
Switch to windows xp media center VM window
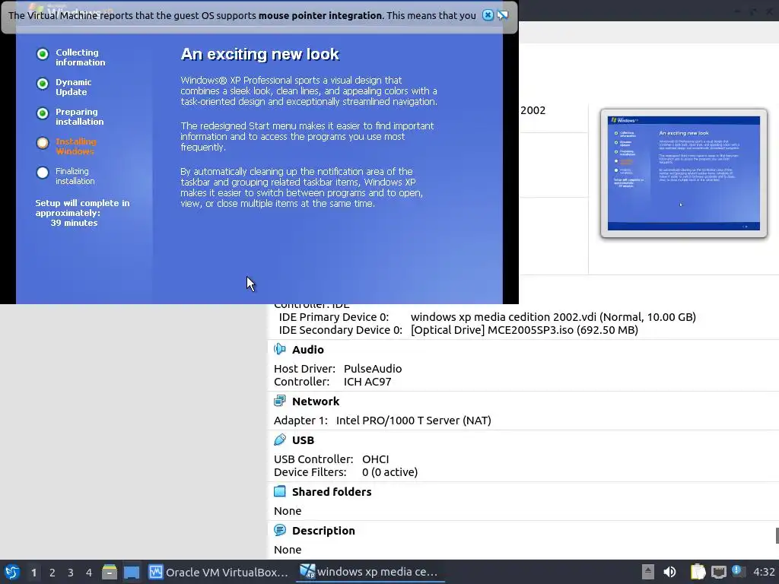click(x=370, y=572)
